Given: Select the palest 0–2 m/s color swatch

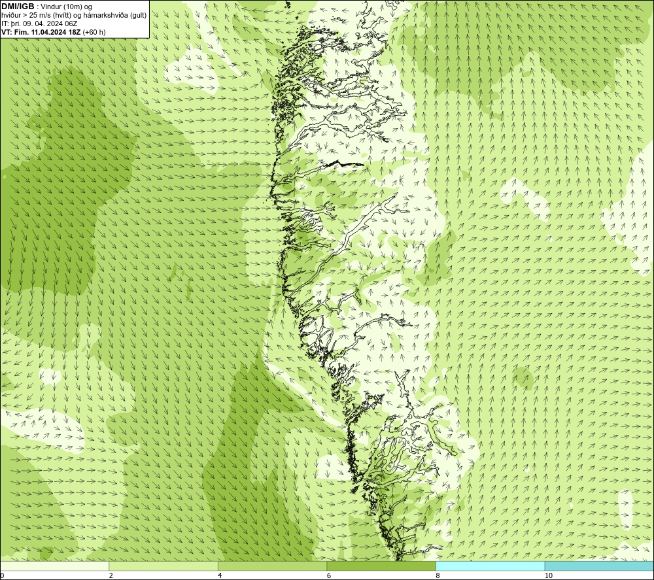Looking at the screenshot, I should (55, 566).
